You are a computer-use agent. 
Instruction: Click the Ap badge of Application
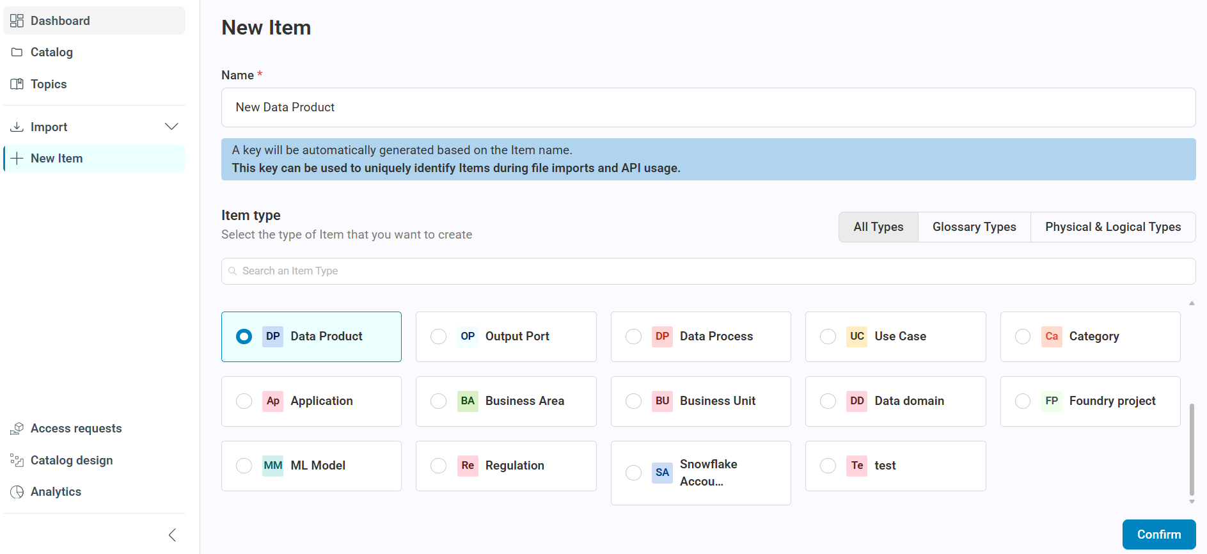[273, 401]
